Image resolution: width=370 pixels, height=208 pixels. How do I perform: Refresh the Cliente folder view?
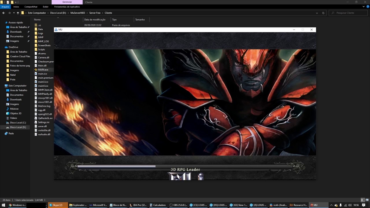[x=323, y=13]
